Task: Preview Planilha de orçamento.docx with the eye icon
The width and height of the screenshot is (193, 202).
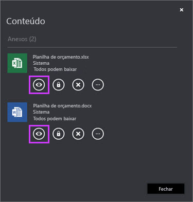Action: [x=39, y=134]
